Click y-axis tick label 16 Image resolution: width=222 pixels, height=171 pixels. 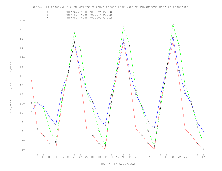tap(22, 58)
